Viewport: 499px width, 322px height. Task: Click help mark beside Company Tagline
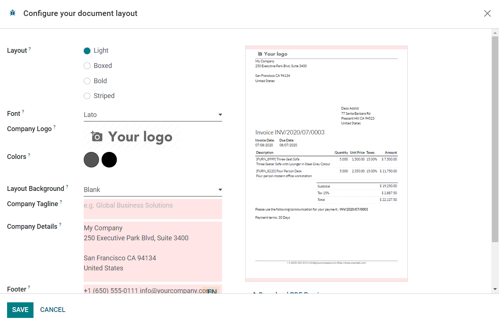point(61,202)
